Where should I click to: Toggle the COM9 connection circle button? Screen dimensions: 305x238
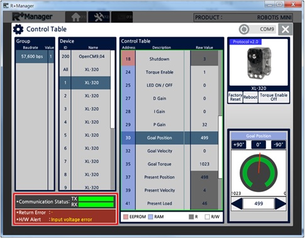click(x=244, y=30)
